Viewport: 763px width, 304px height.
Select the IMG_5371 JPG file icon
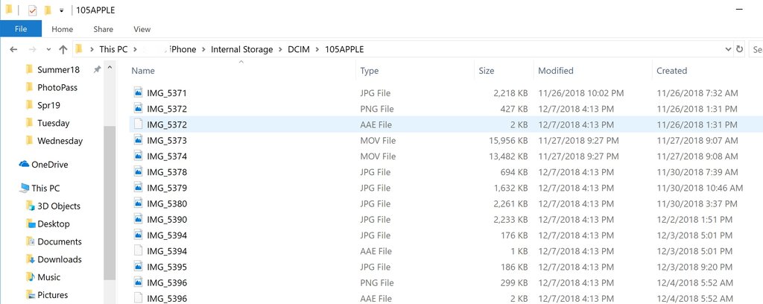pos(138,92)
